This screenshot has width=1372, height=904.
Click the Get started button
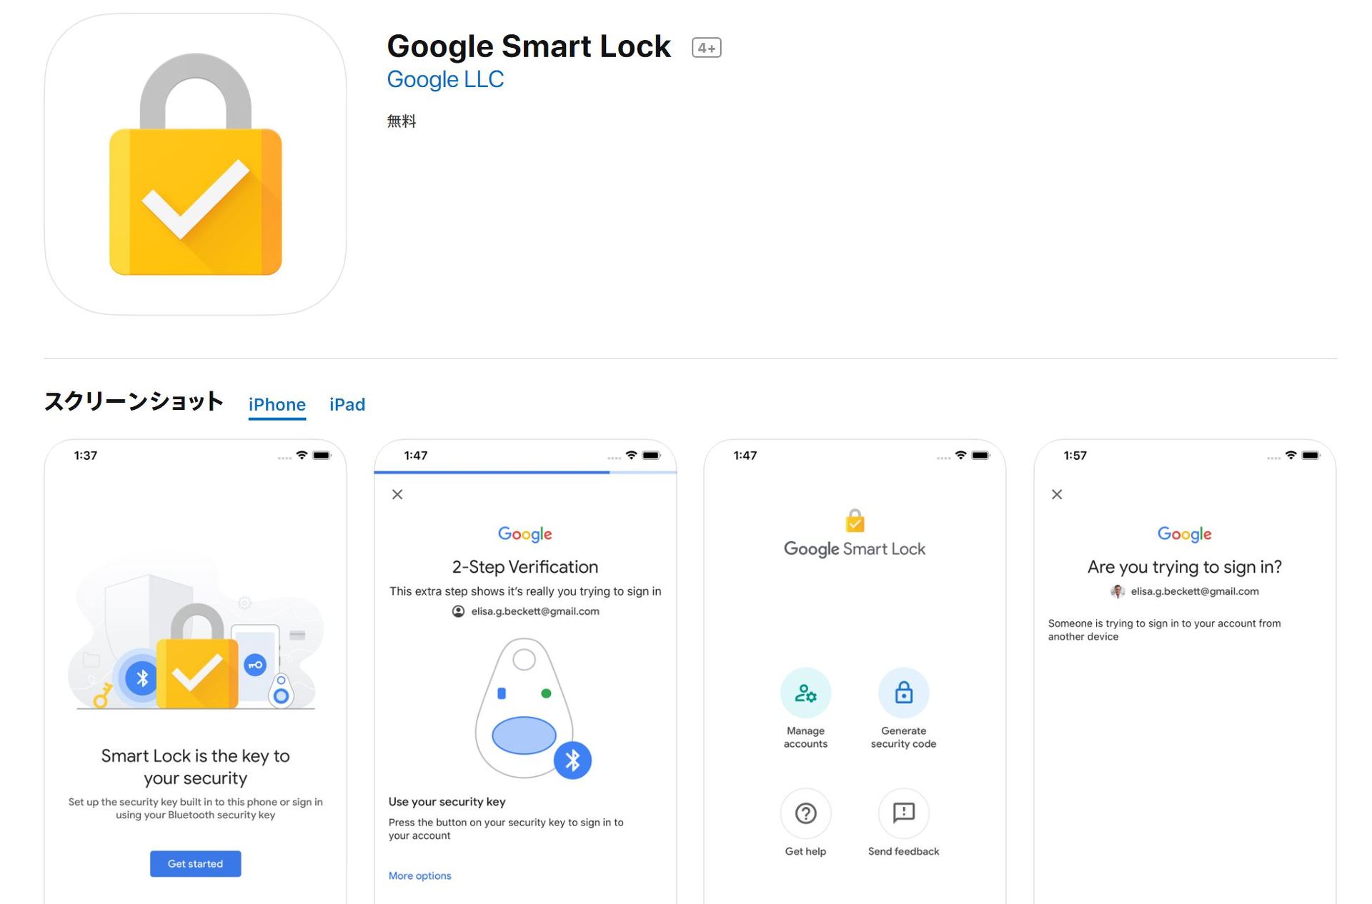[198, 863]
